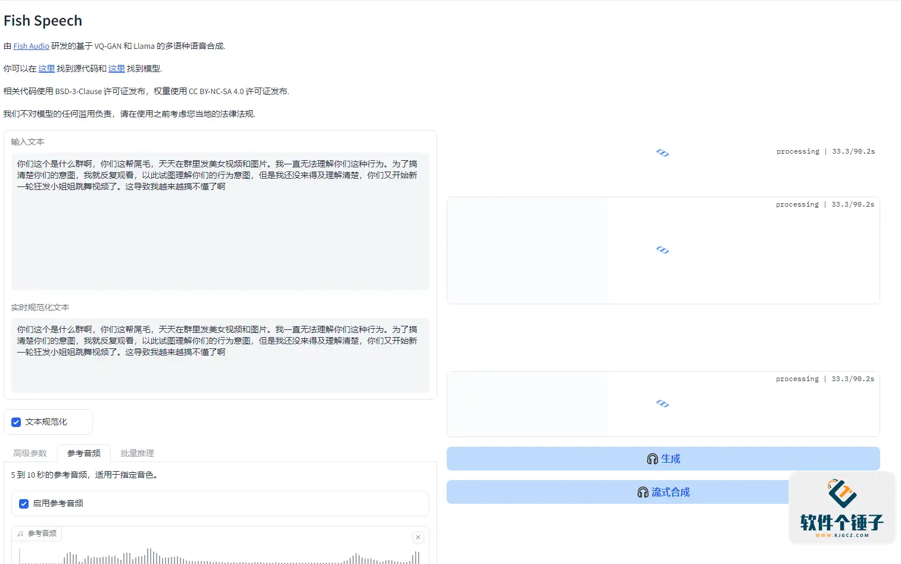Click the 参考音频 waveform display
This screenshot has height=564, width=901.
tap(220, 555)
